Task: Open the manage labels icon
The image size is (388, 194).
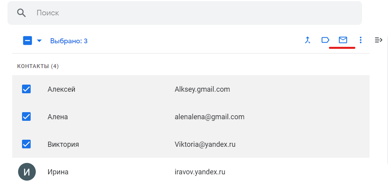Action: pos(325,40)
